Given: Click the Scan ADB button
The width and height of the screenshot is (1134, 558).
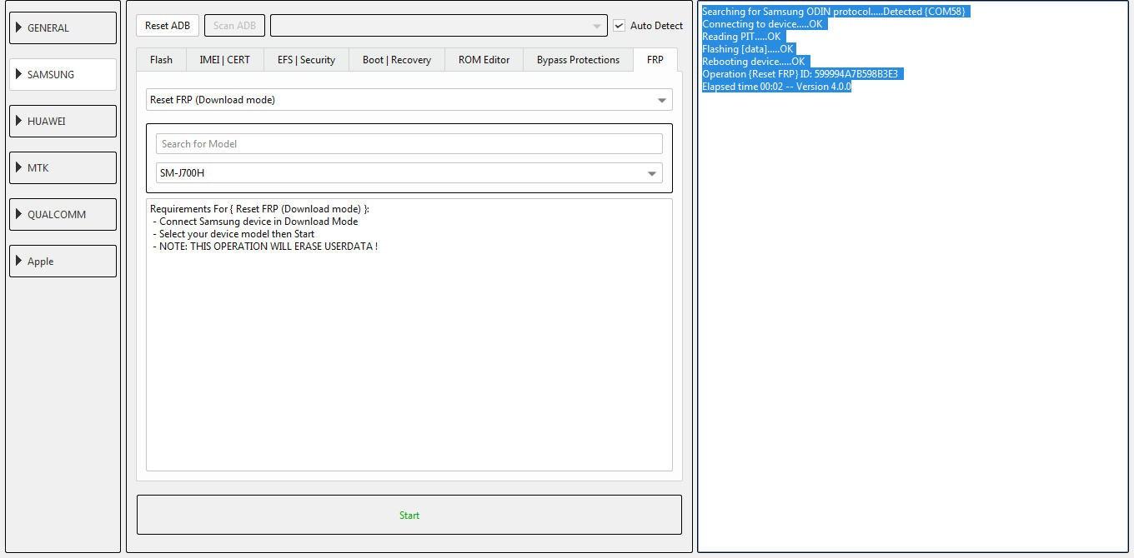Looking at the screenshot, I should coord(234,26).
